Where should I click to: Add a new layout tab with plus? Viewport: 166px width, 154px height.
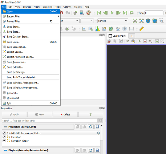pyautogui.click(x=132, y=36)
